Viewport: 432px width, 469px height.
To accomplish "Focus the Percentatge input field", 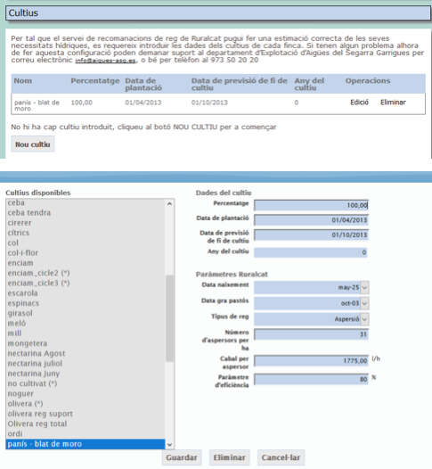I will pyautogui.click(x=311, y=205).
